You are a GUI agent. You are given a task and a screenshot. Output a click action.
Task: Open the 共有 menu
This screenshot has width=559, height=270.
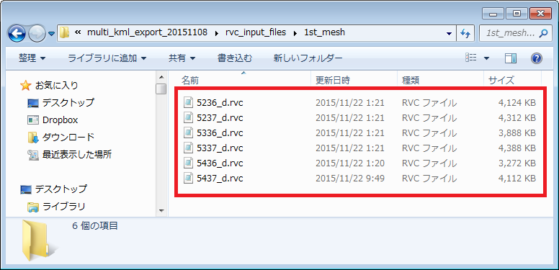[182, 58]
